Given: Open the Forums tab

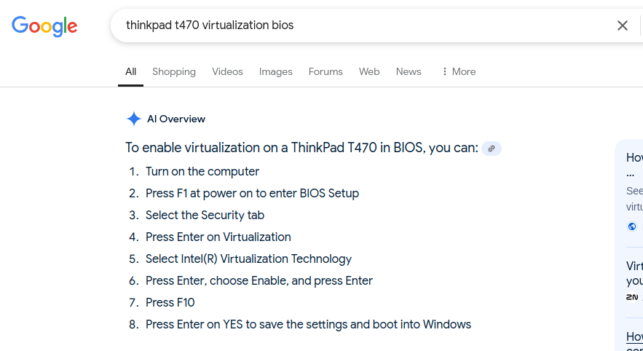Looking at the screenshot, I should pyautogui.click(x=326, y=72).
